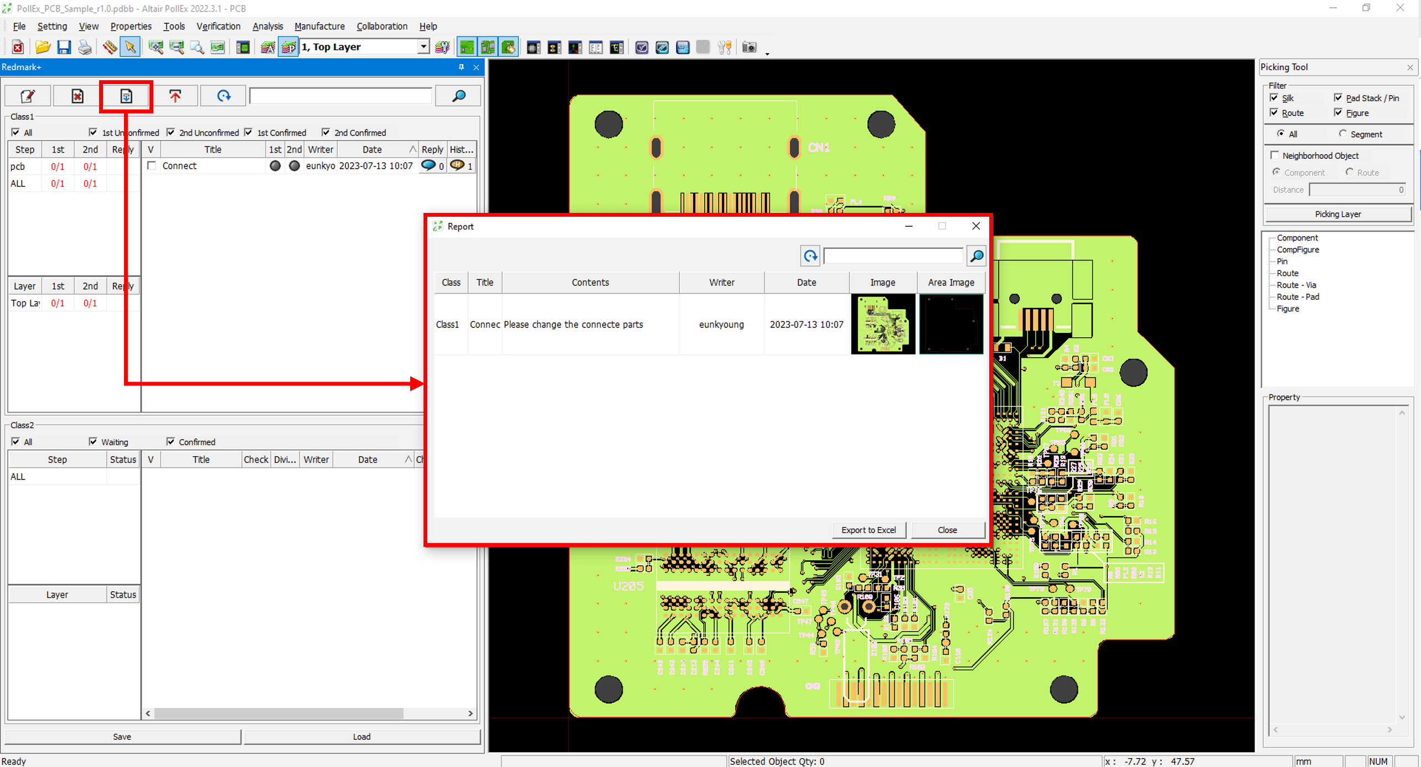Screen dimensions: 1421x767
Task: Expand the toolbar overflow arrow
Action: pos(767,54)
